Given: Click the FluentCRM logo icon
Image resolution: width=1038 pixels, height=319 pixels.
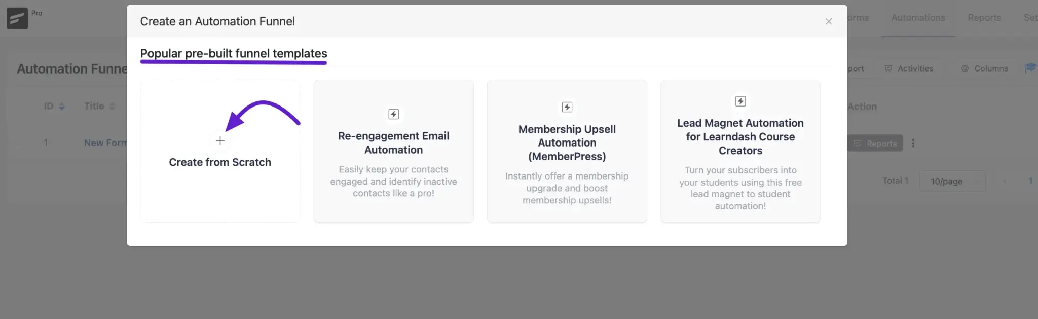Looking at the screenshot, I should 17,18.
